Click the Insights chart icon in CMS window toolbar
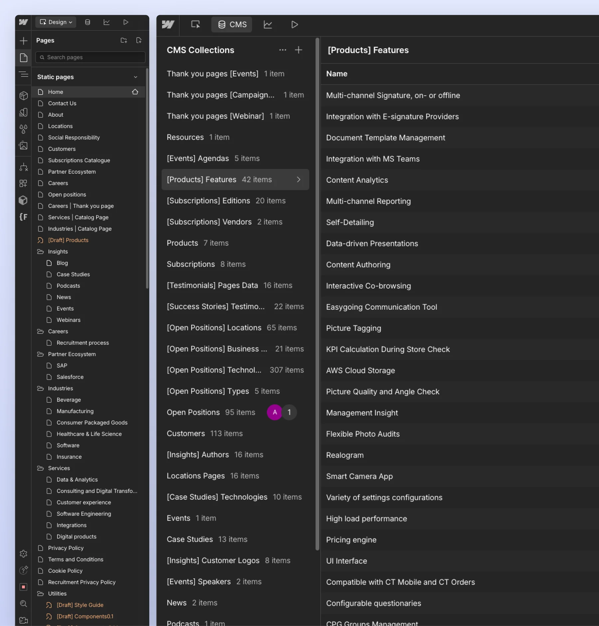The image size is (599, 626). (268, 24)
